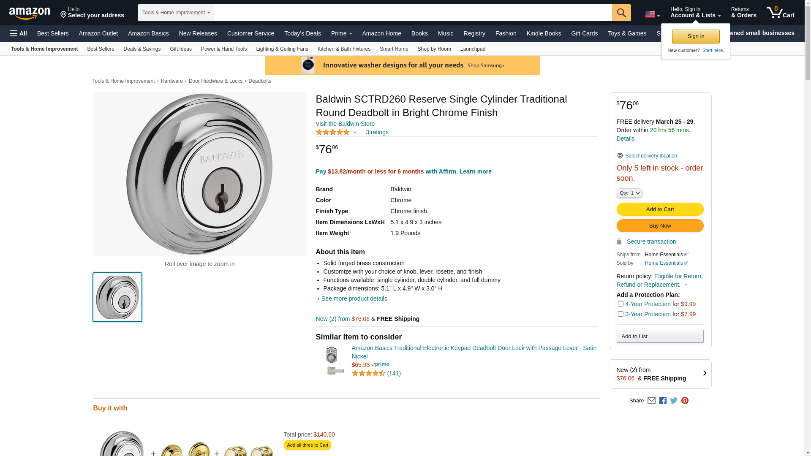Click into the search text field
Screen dimensions: 811x456
[x=413, y=13]
